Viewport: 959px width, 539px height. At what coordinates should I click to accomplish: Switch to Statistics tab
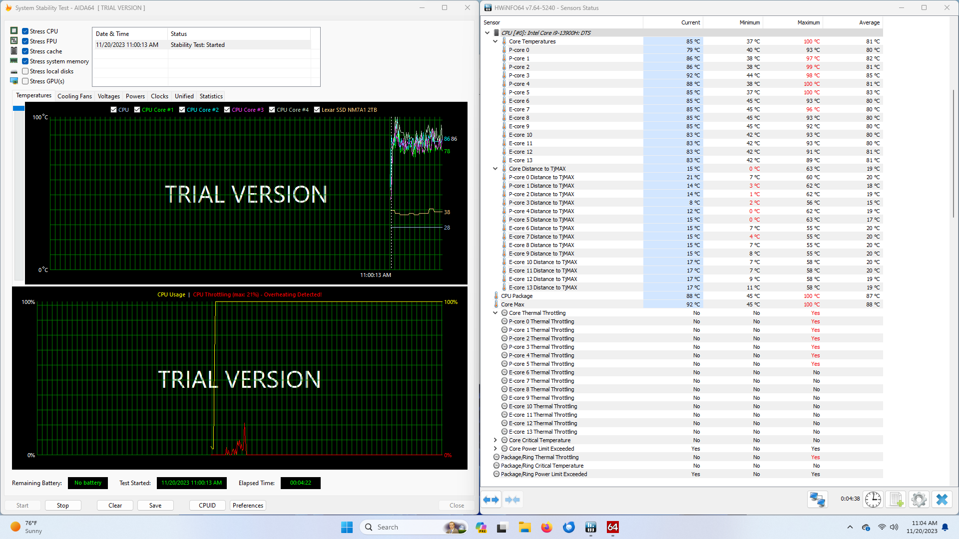pos(211,96)
